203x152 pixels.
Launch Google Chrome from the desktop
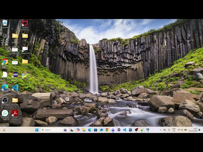[5, 62]
